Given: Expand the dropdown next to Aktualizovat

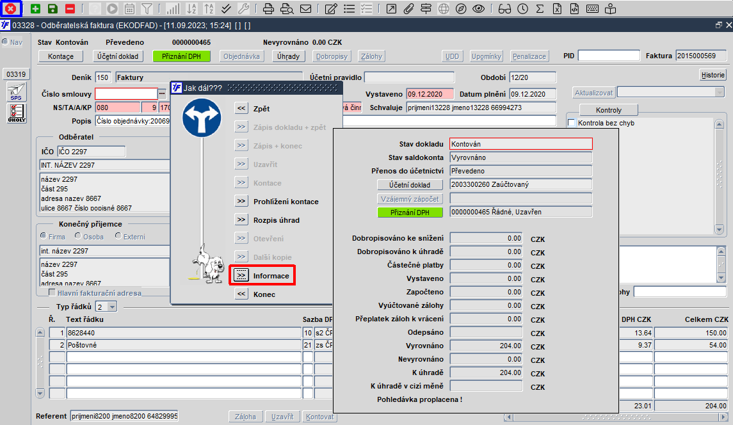Looking at the screenshot, I should click(x=719, y=92).
